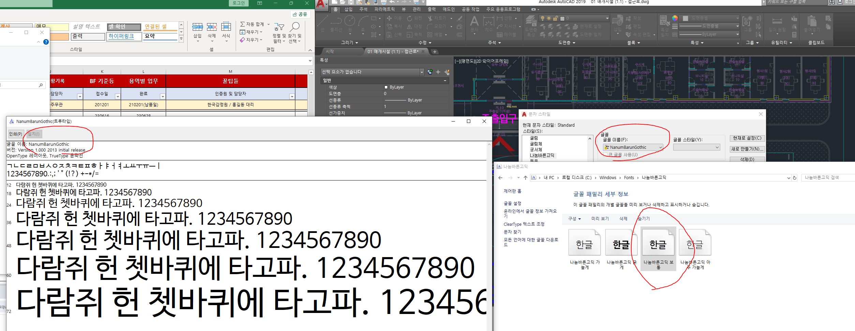Image resolution: width=855 pixels, height=331 pixels.
Task: Open filter dropdown on 접수일 column header
Action: tap(117, 97)
